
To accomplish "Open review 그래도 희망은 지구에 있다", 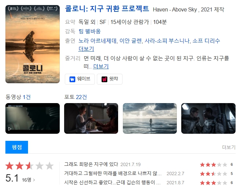I will tap(91, 164).
